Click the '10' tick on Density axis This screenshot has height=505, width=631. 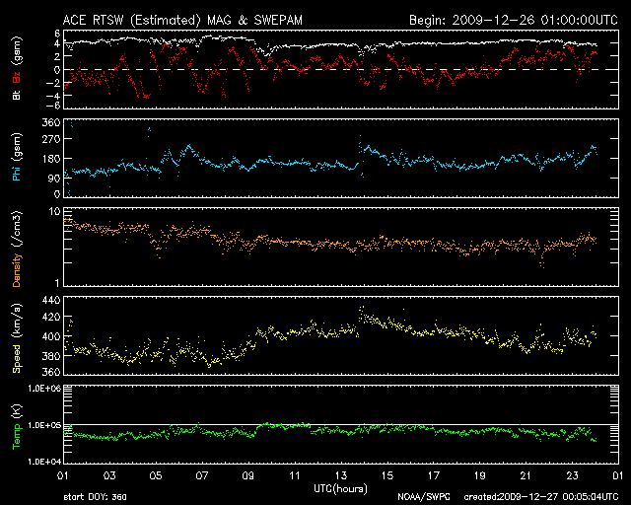[x=55, y=211]
